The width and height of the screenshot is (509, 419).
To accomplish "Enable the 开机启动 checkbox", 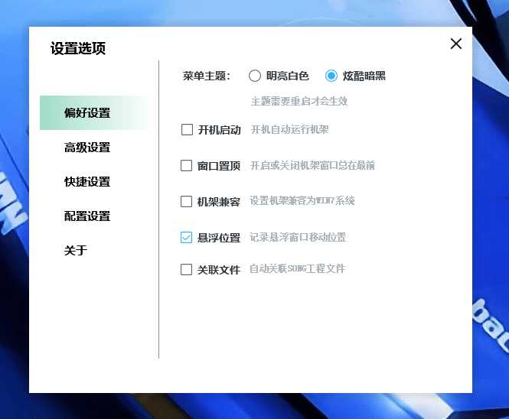I will pos(187,130).
